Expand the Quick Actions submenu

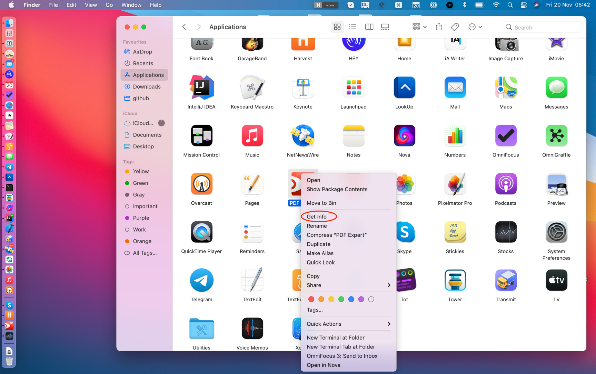click(349, 324)
